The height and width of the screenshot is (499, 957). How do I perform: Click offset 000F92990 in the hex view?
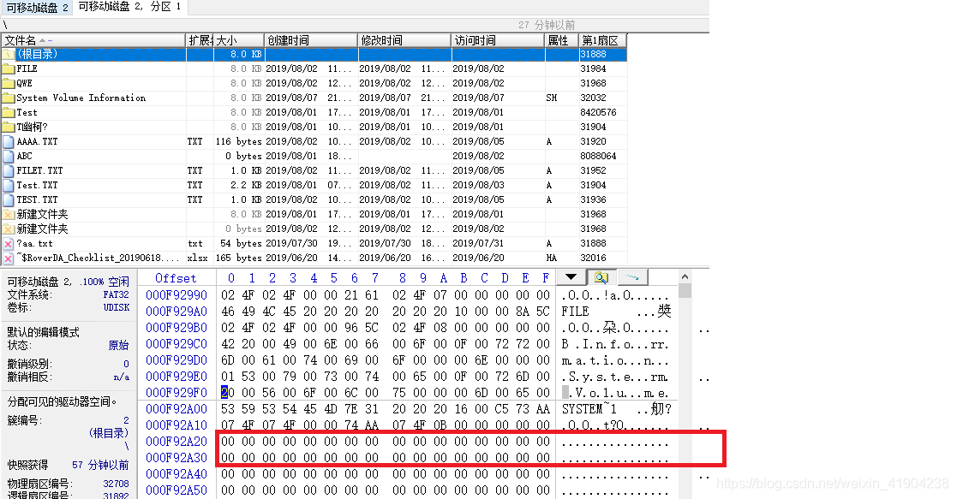tap(176, 295)
